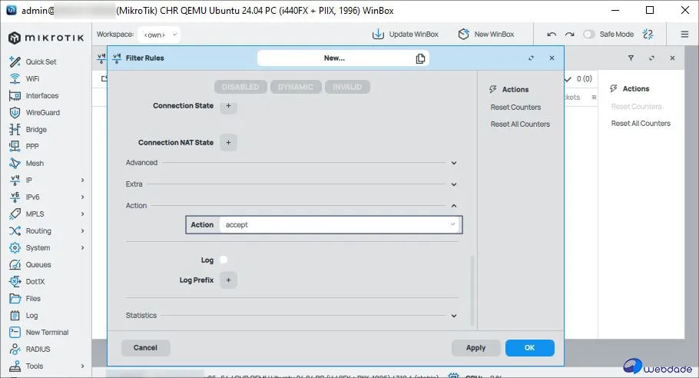Click Reset All Counters in the dialog
Viewport: 699px width, 378px height.
[x=520, y=124]
